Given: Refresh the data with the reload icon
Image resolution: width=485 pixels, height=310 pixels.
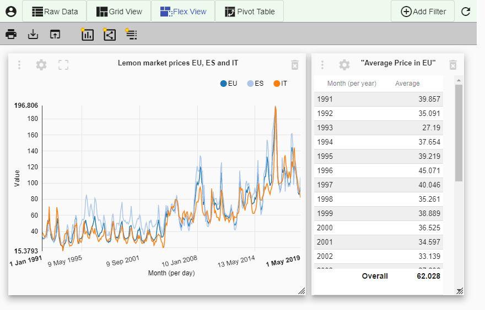Looking at the screenshot, I should [466, 11].
